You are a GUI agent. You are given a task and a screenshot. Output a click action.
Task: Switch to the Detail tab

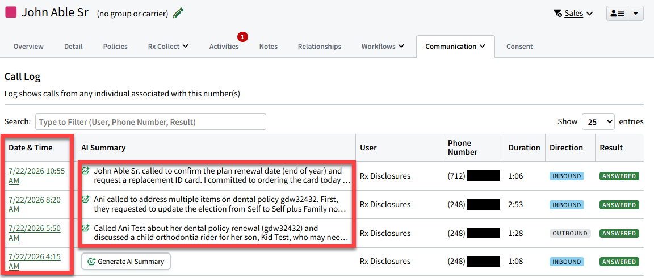point(73,47)
